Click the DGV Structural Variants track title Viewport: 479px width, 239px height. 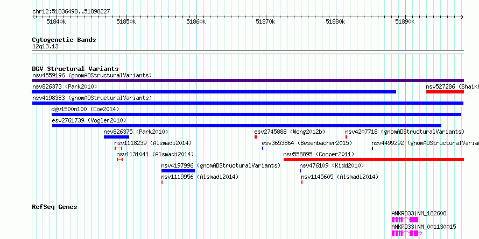(x=75, y=69)
